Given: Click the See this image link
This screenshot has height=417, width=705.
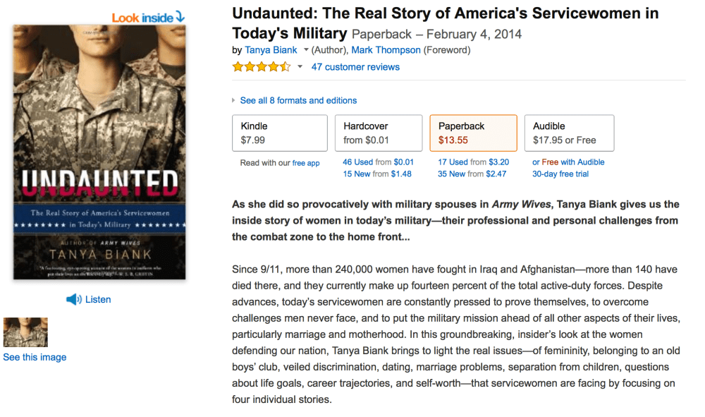Looking at the screenshot, I should click(35, 357).
